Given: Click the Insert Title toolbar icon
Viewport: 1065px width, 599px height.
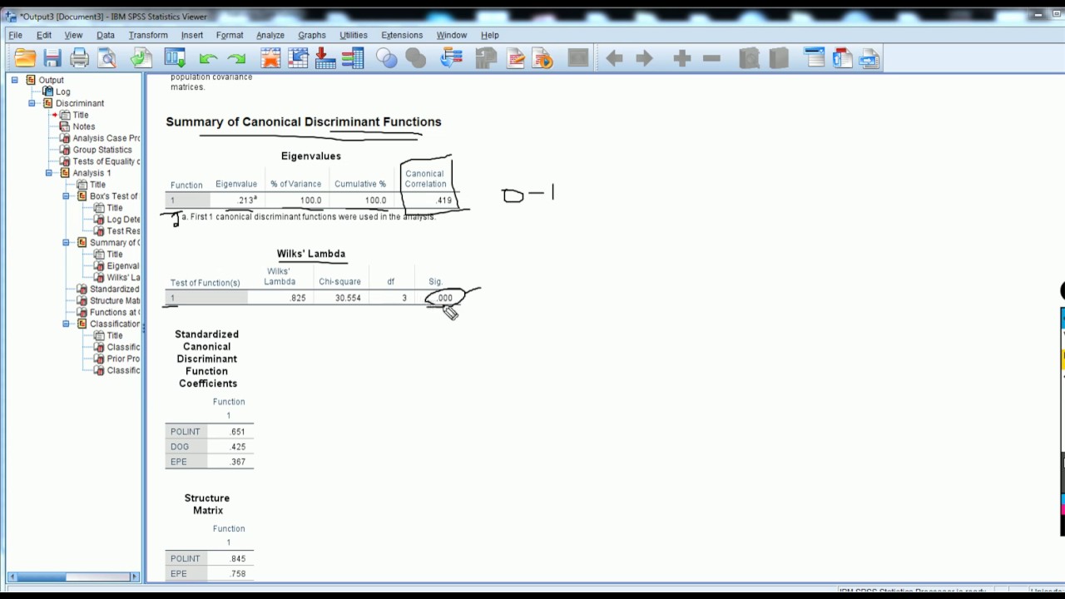Looking at the screenshot, I should pos(842,58).
